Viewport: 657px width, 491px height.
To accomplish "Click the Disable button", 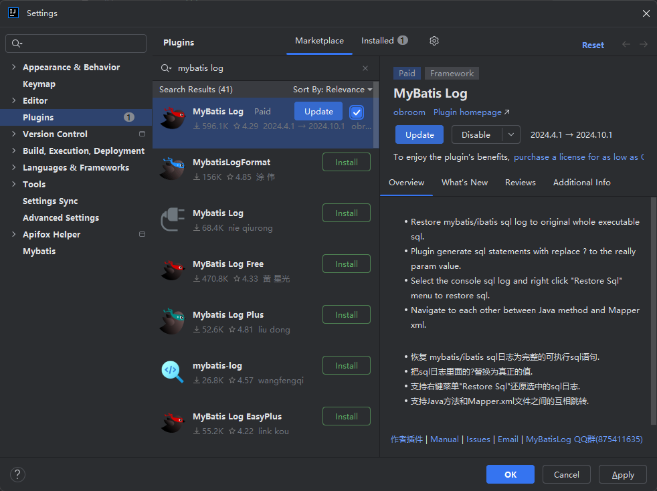I will coord(476,135).
